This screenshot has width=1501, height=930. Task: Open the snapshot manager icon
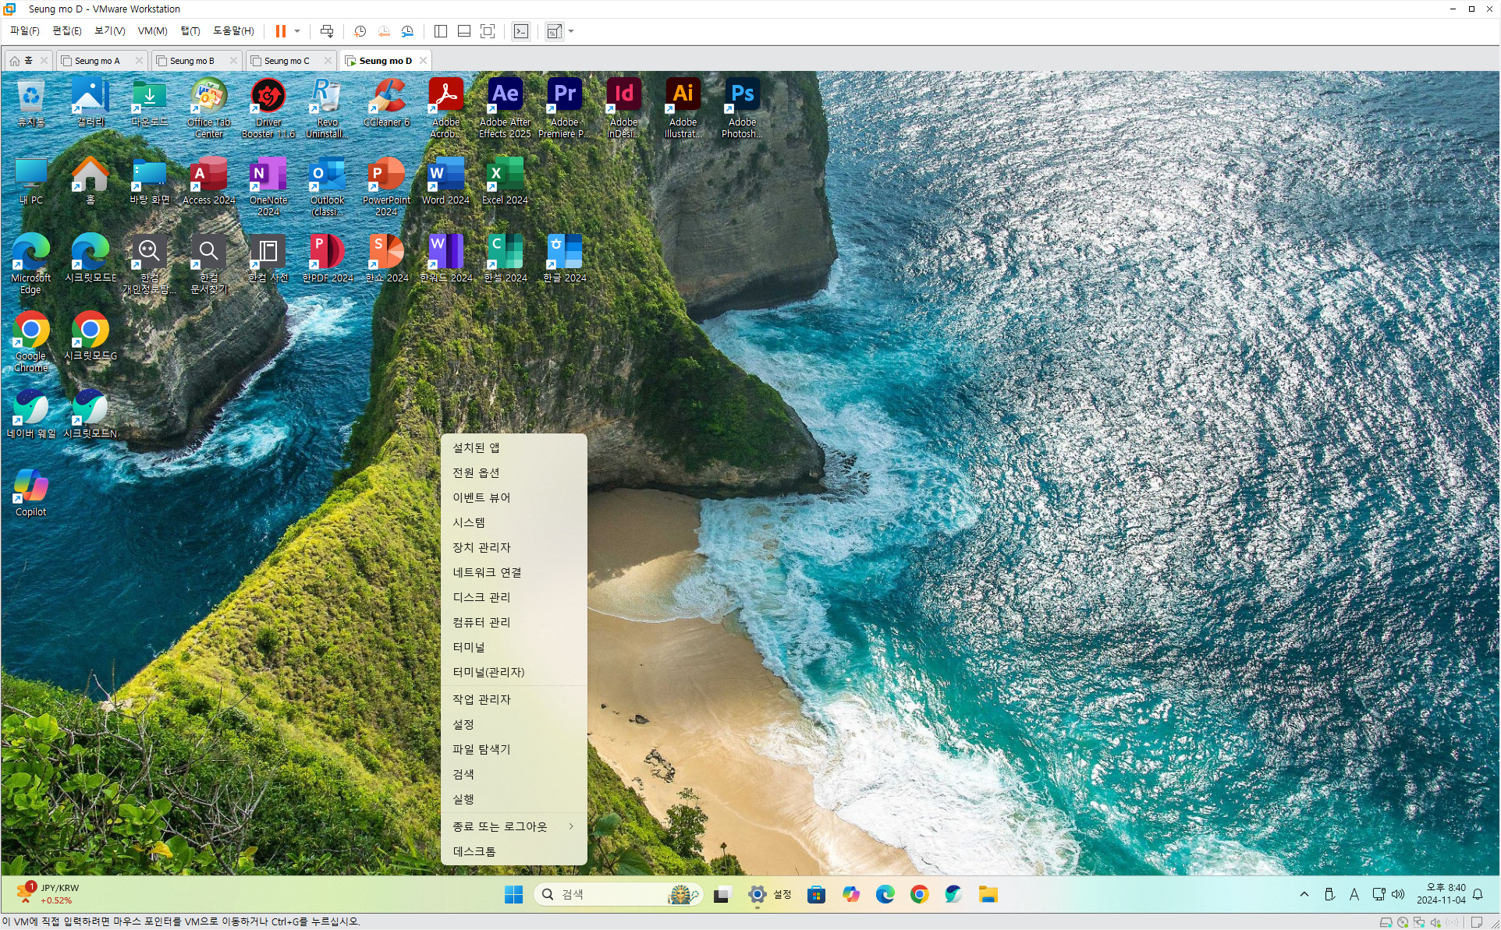tap(407, 31)
